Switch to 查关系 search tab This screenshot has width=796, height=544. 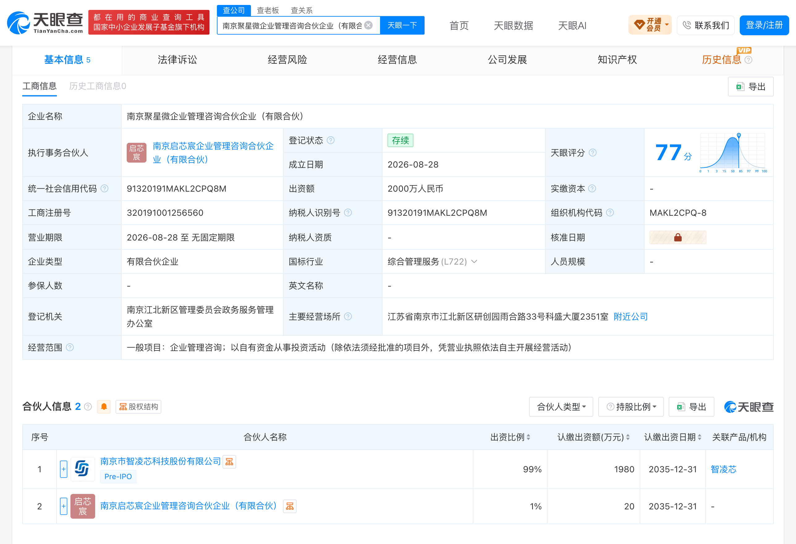301,10
